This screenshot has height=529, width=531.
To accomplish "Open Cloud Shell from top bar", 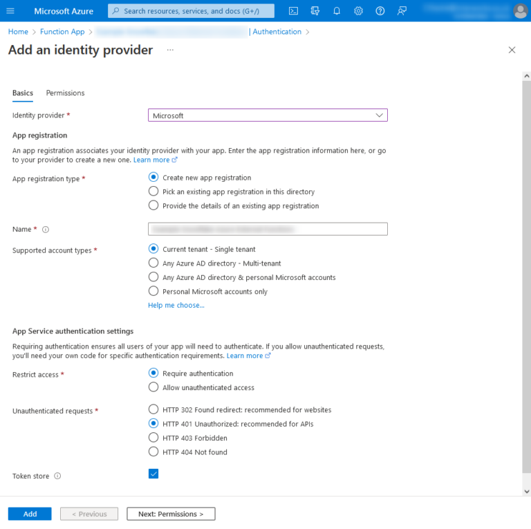I will (x=293, y=11).
